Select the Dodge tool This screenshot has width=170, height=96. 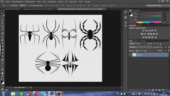coord(2,56)
